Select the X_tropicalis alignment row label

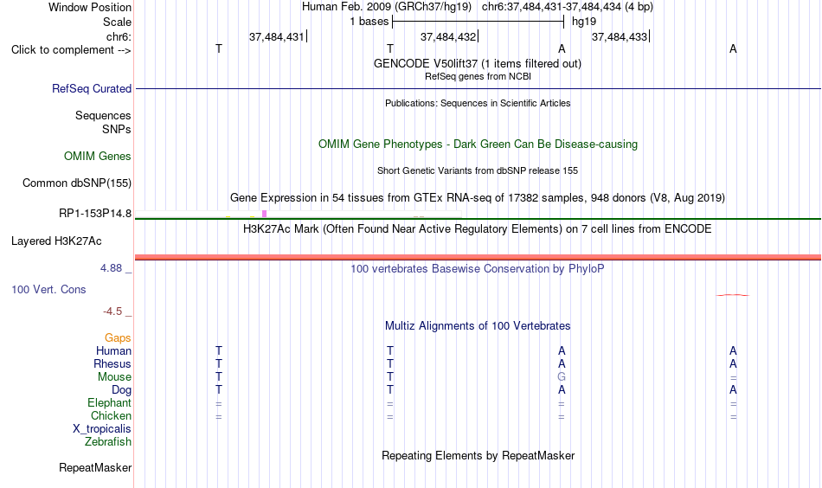point(102,429)
